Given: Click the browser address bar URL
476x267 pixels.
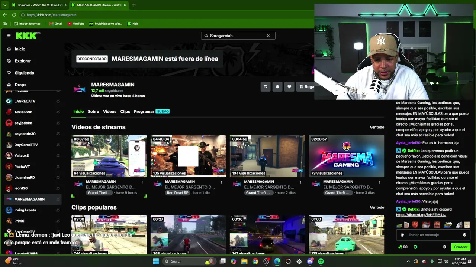Looking at the screenshot, I should point(51,15).
